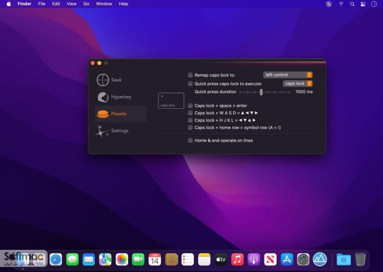Open FaceTime from the dock
Image resolution: width=383 pixels, height=272 pixels.
pos(138,259)
